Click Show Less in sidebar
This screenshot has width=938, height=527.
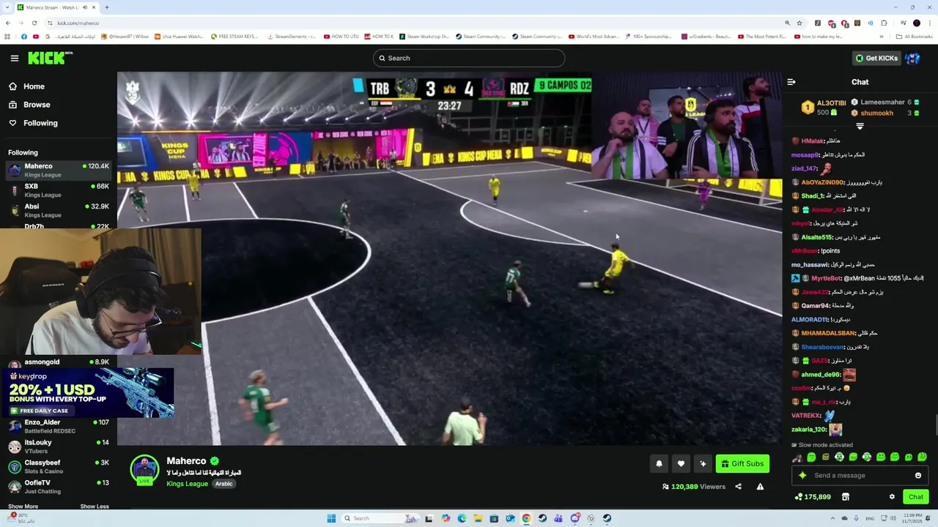tap(95, 507)
